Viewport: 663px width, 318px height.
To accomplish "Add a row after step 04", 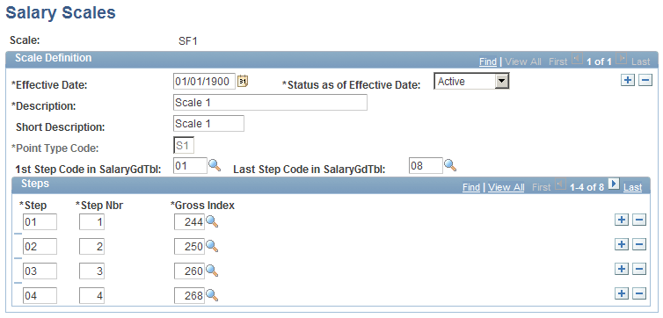I will pyautogui.click(x=621, y=294).
